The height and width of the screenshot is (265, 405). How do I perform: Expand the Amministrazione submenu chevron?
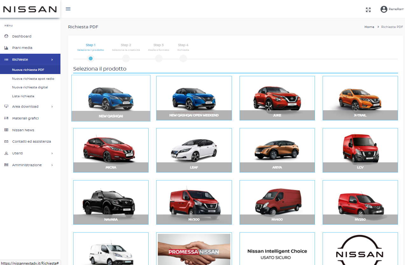(52, 165)
